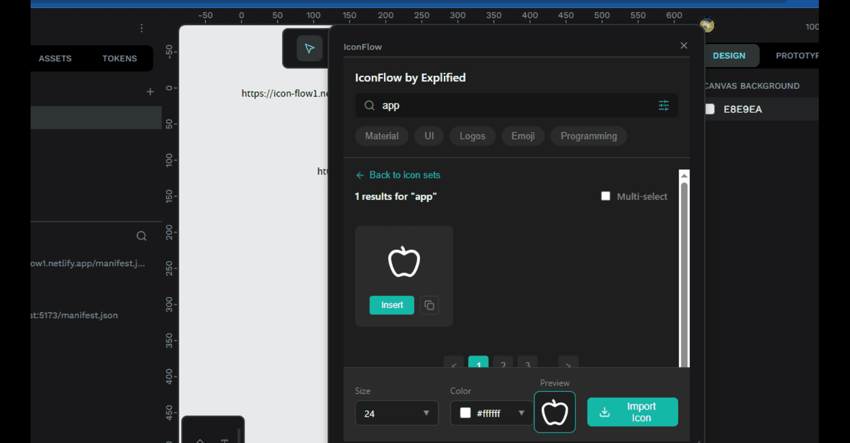Open the layers search magnifier icon

(141, 236)
